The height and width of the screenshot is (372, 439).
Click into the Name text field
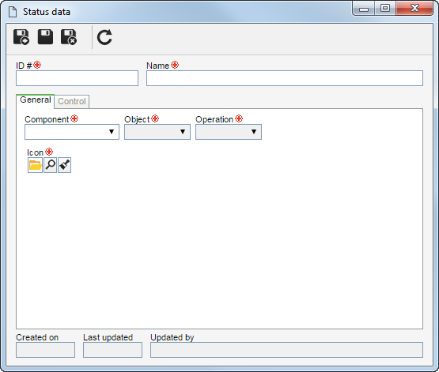[x=285, y=78]
